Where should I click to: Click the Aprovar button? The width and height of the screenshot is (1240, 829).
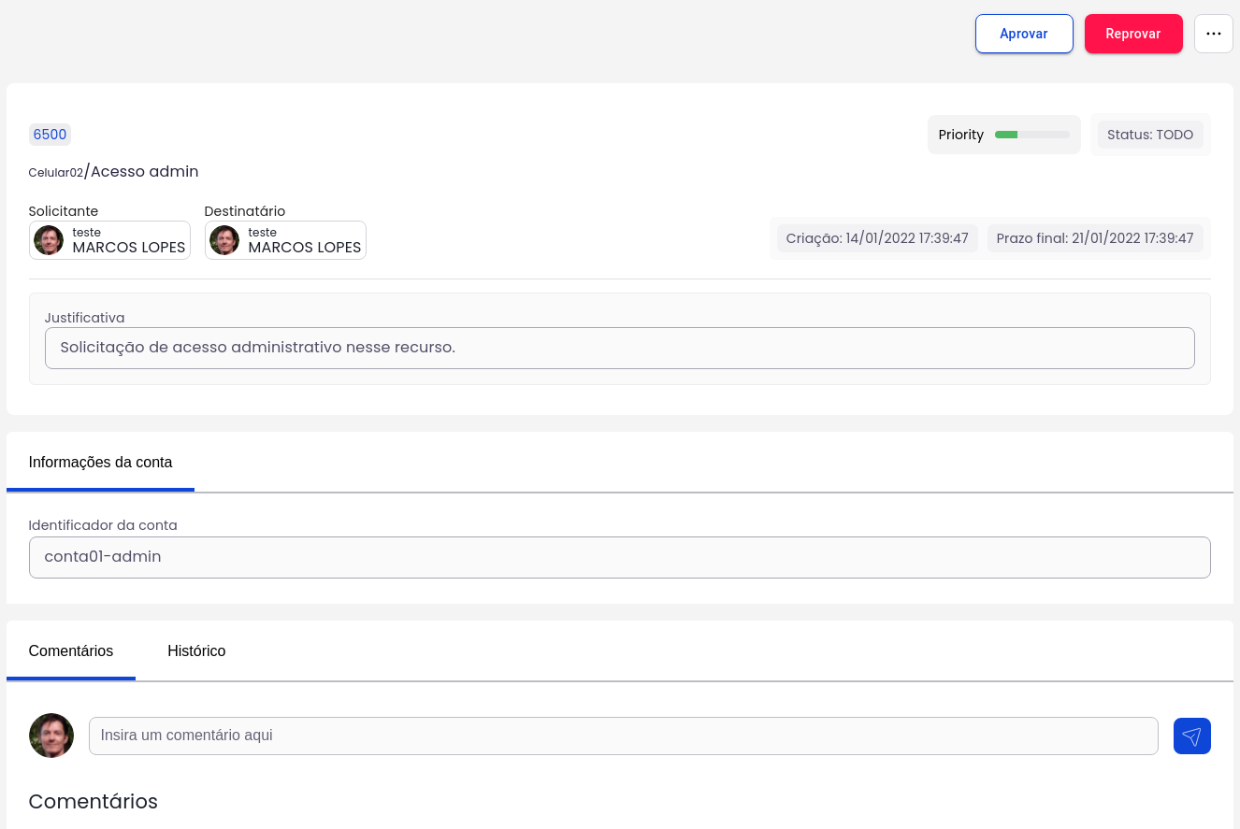coord(1023,34)
